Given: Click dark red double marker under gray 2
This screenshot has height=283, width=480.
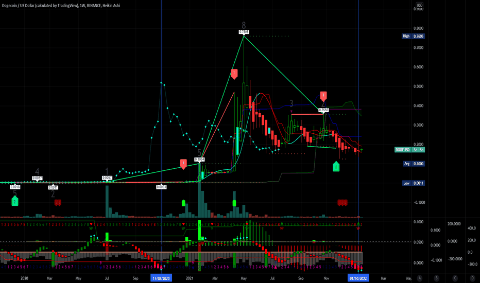Looking at the screenshot, I should pyautogui.click(x=58, y=203).
